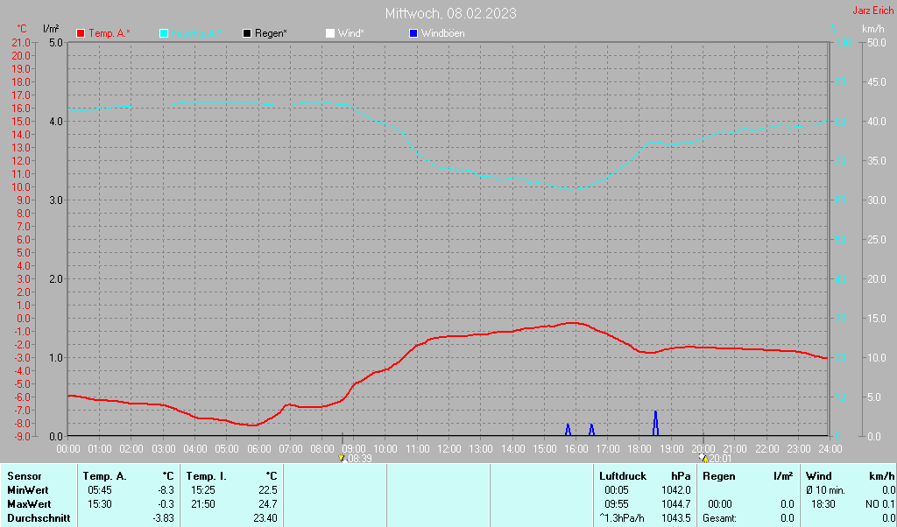Click the cyan humidity legend swatch
The width and height of the screenshot is (897, 527).
[164, 33]
